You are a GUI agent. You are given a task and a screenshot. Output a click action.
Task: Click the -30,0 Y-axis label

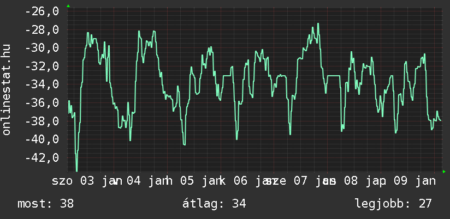tap(43, 48)
